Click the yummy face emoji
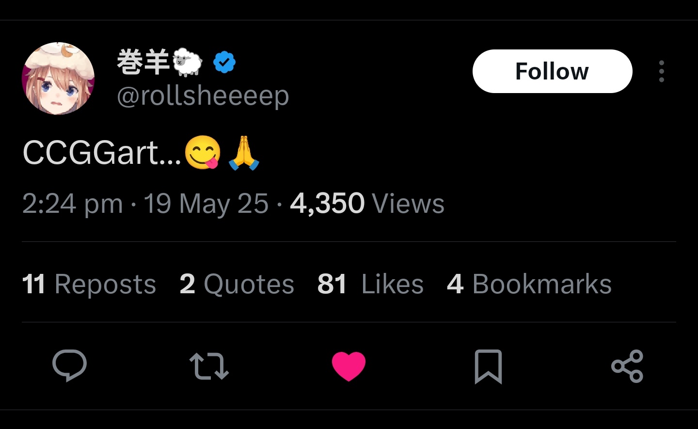The width and height of the screenshot is (698, 429). click(x=203, y=153)
